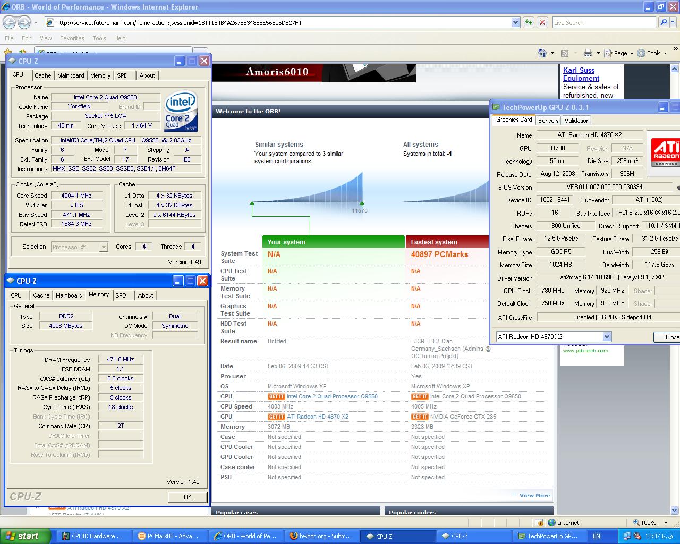Click GET IT badge beside NVIDIA GeForce GTX 285
Viewport: 680px width, 544px height.
[x=420, y=416]
